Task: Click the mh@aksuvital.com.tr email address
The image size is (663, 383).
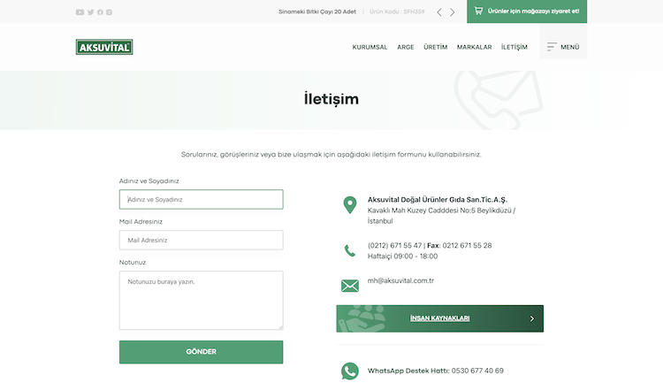Action: click(x=400, y=280)
